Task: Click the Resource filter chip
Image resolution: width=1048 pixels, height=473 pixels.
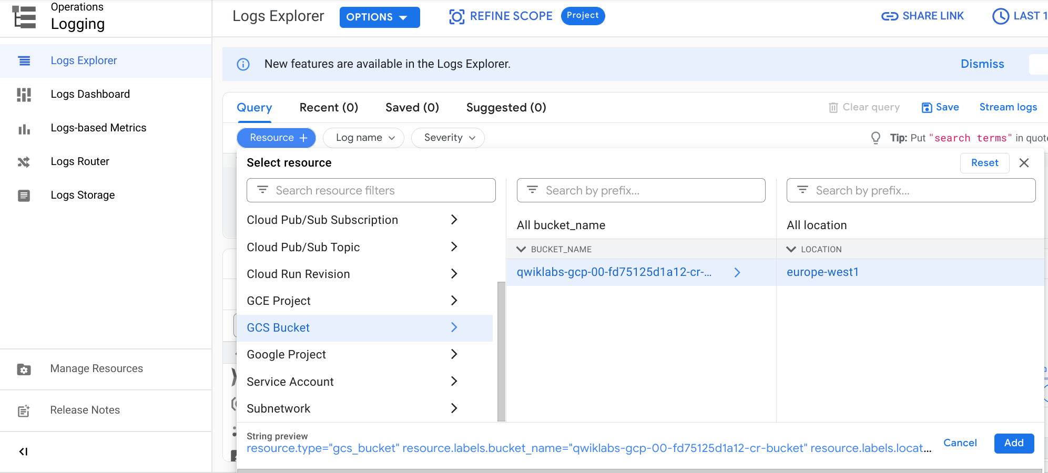Action: pyautogui.click(x=276, y=138)
